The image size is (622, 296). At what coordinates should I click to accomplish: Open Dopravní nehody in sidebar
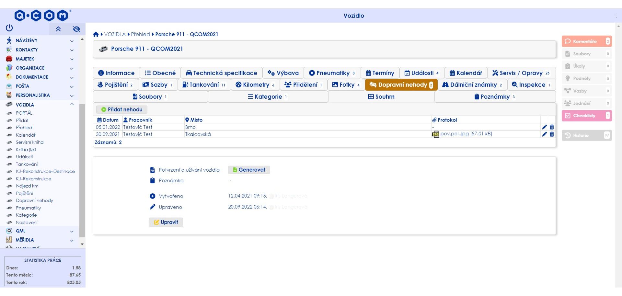pos(35,200)
